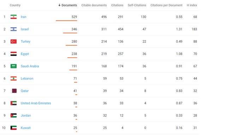Image resolution: width=226 pixels, height=135 pixels.
Task: Click the Jordan flag icon
Action: 13,116
